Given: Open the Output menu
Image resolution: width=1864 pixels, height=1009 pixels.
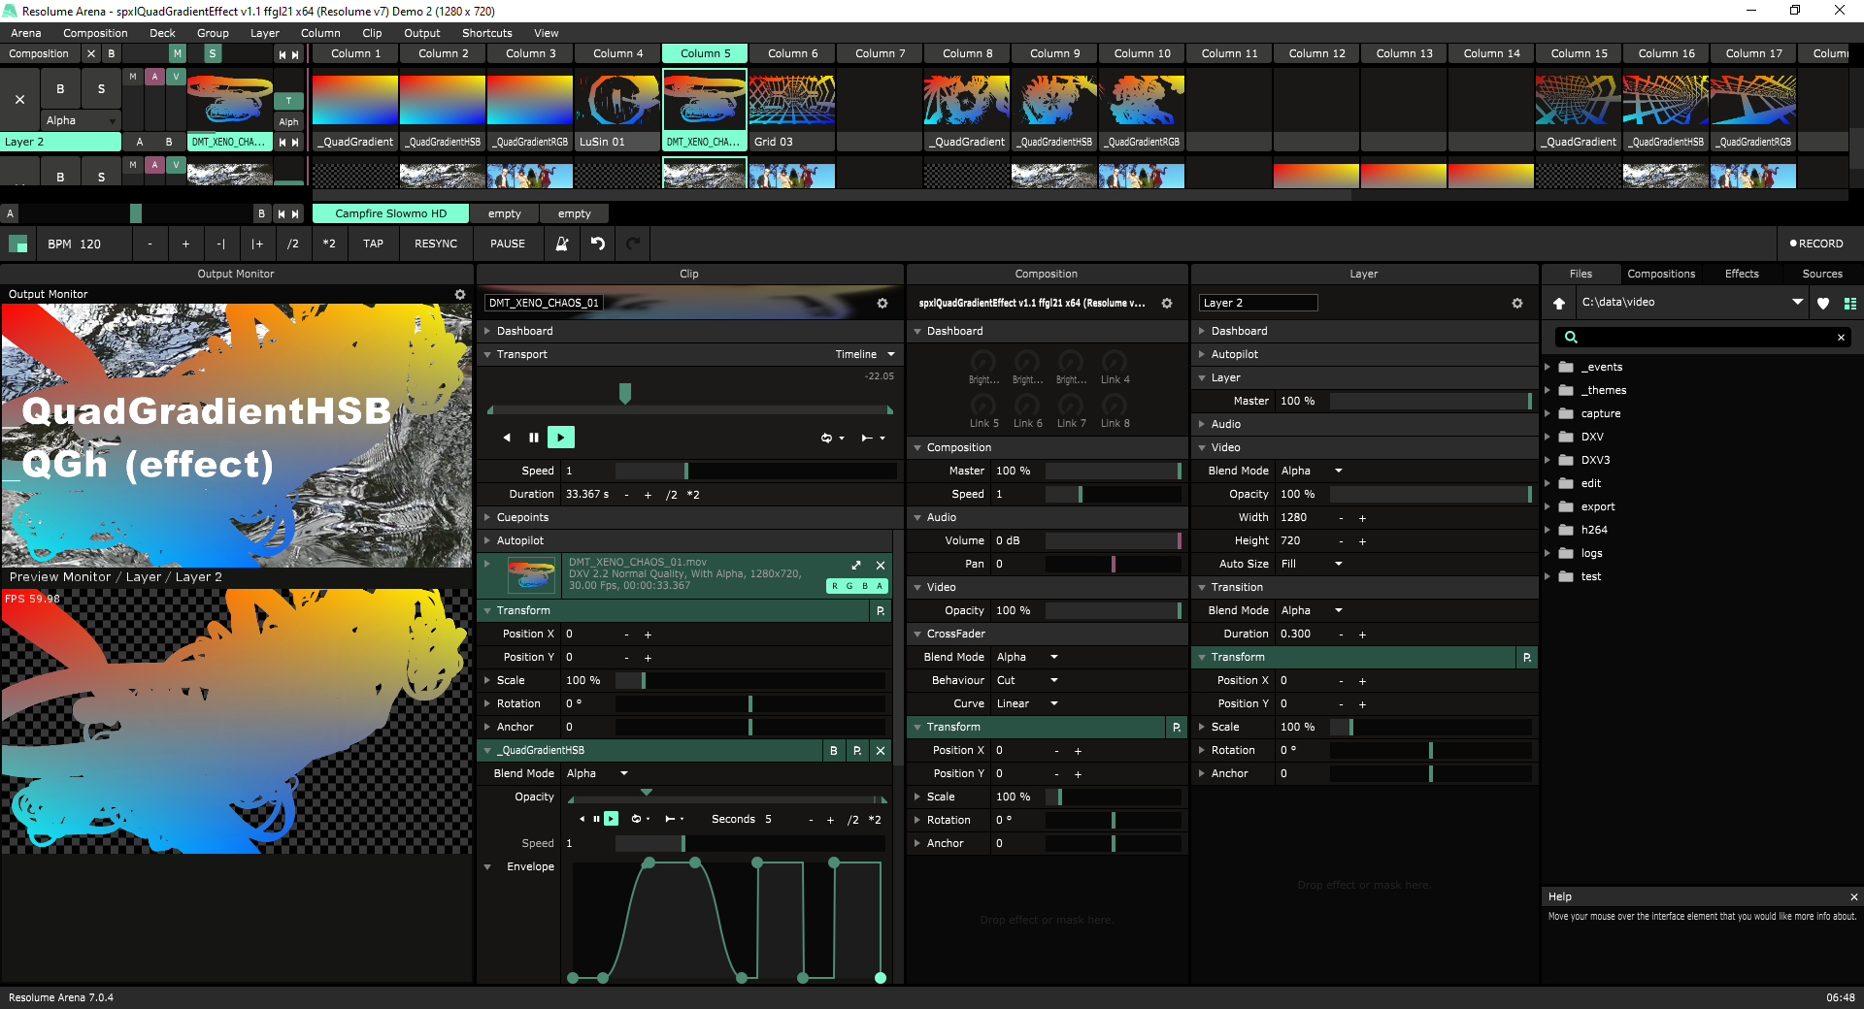Looking at the screenshot, I should (422, 33).
